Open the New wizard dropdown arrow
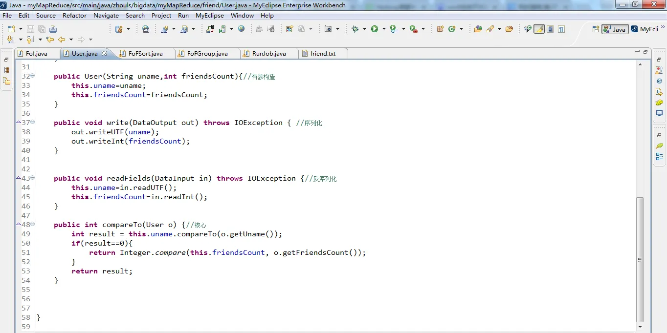The width and height of the screenshot is (667, 333). 21,29
